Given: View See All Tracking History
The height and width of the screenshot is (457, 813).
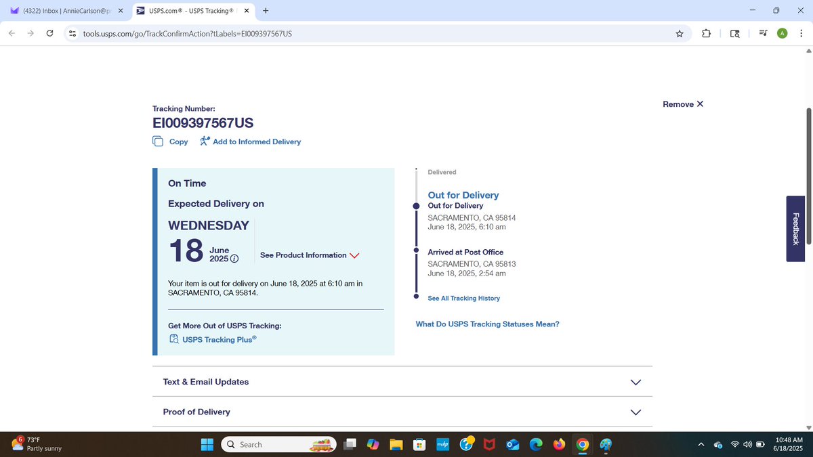Looking at the screenshot, I should pos(463,298).
